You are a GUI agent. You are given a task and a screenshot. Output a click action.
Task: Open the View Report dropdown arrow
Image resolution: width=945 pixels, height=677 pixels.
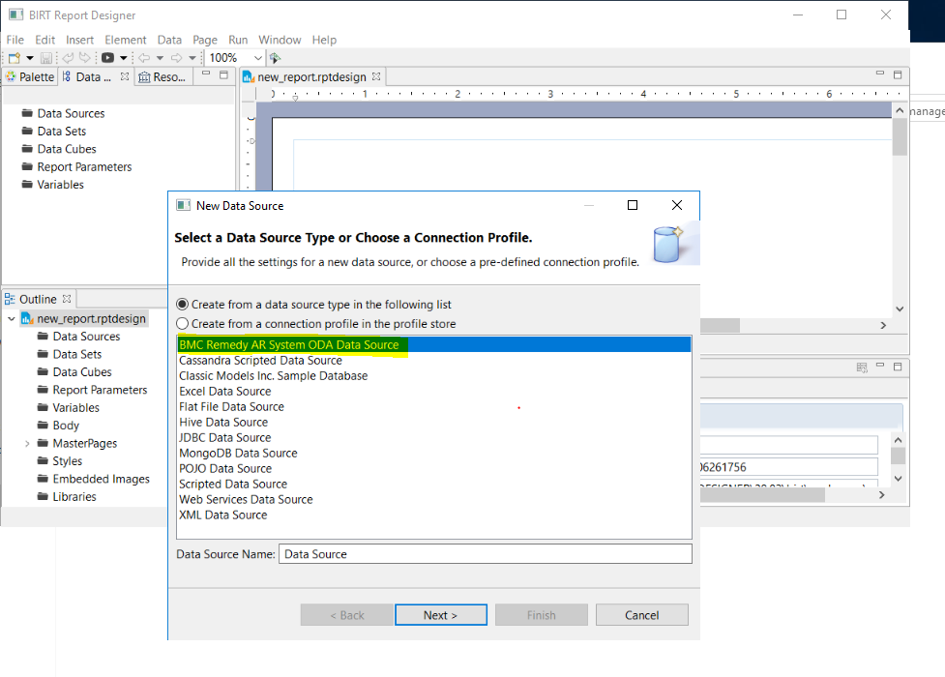pos(124,58)
